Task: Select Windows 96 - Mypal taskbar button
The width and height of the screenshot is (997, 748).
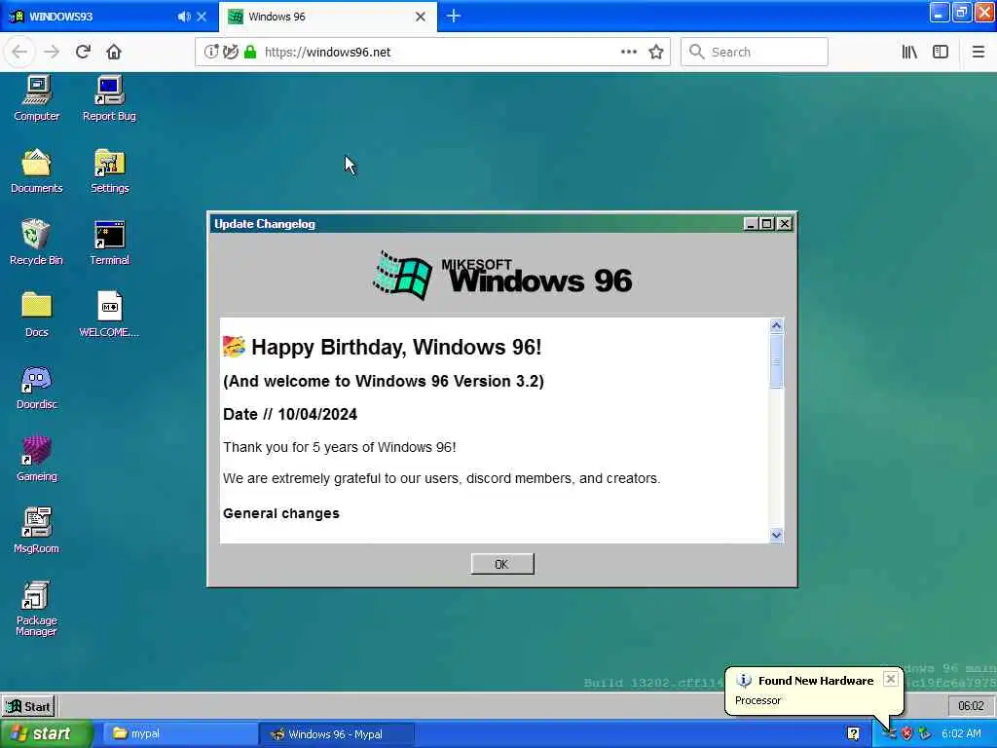Action: (337, 733)
